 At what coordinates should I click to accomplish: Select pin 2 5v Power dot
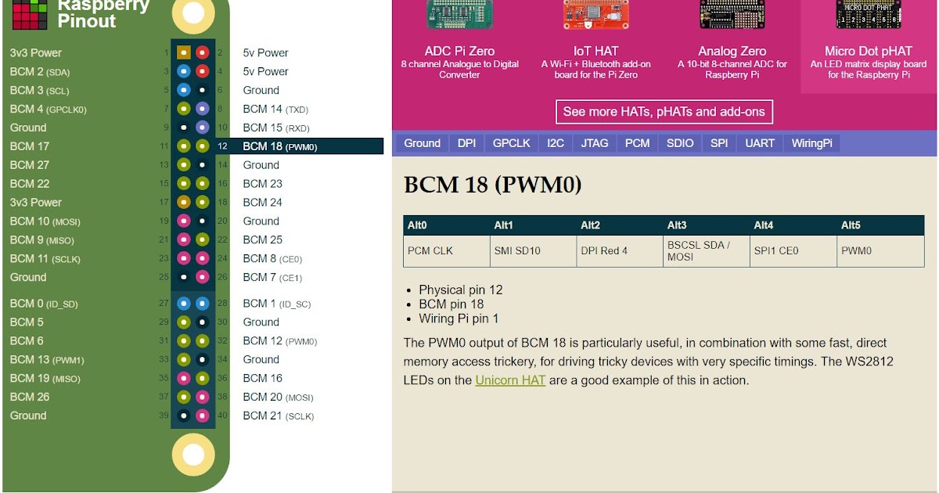[203, 52]
